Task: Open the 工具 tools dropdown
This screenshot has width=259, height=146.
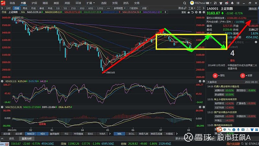Action: click(192, 8)
